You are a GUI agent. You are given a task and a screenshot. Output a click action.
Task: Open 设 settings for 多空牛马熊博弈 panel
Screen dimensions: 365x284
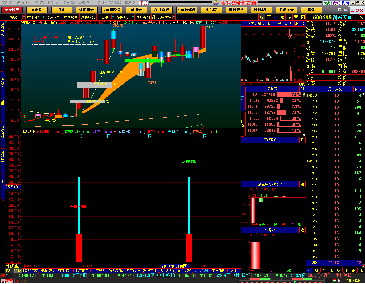(303, 184)
